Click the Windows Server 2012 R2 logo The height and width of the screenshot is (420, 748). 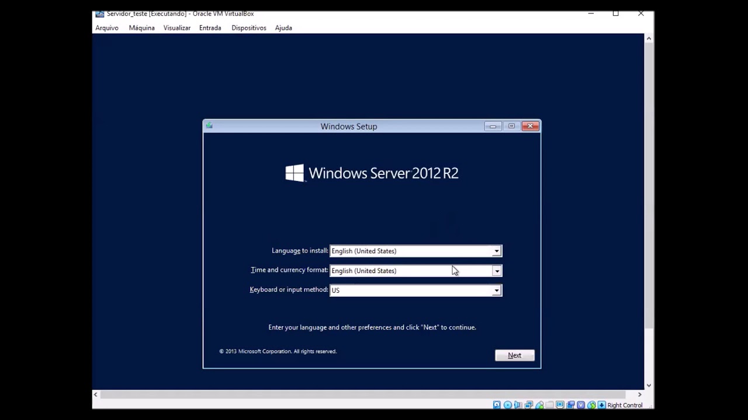[x=372, y=173]
